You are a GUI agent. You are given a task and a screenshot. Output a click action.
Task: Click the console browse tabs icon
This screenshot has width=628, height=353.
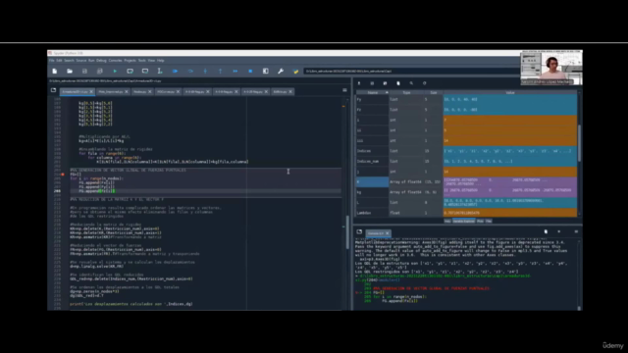coord(359,232)
